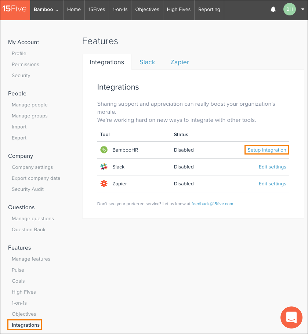Image resolution: width=308 pixels, height=334 pixels.
Task: Select the Integrations tab
Action: point(107,62)
